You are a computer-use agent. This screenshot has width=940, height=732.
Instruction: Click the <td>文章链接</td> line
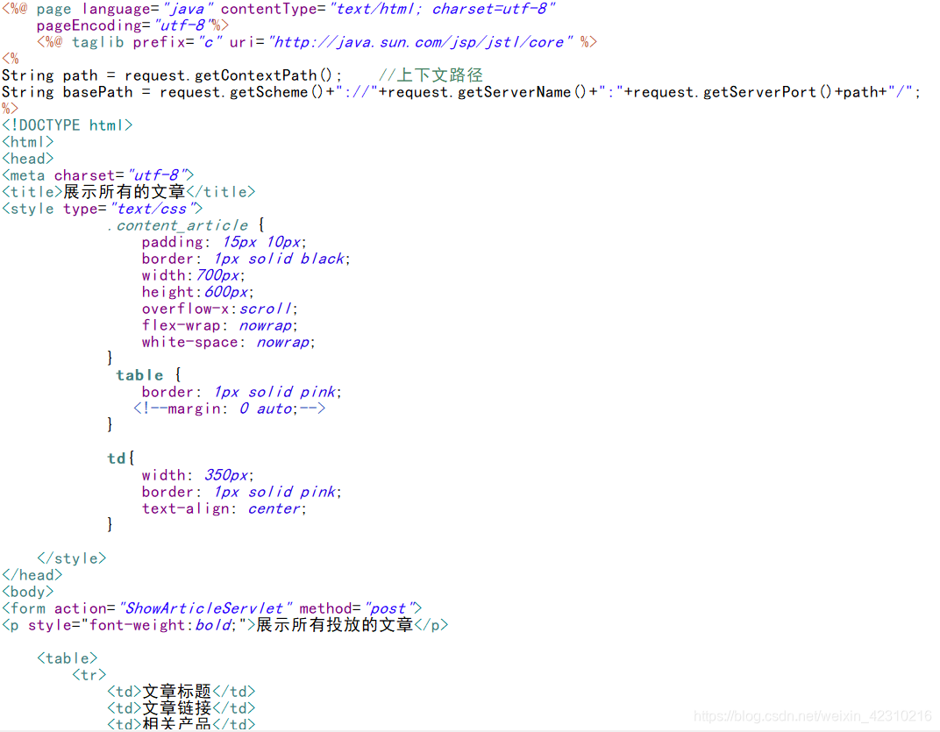pyautogui.click(x=181, y=708)
